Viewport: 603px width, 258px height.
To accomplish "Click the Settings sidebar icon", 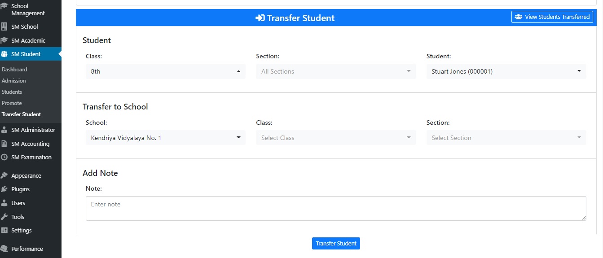I will tap(4, 231).
